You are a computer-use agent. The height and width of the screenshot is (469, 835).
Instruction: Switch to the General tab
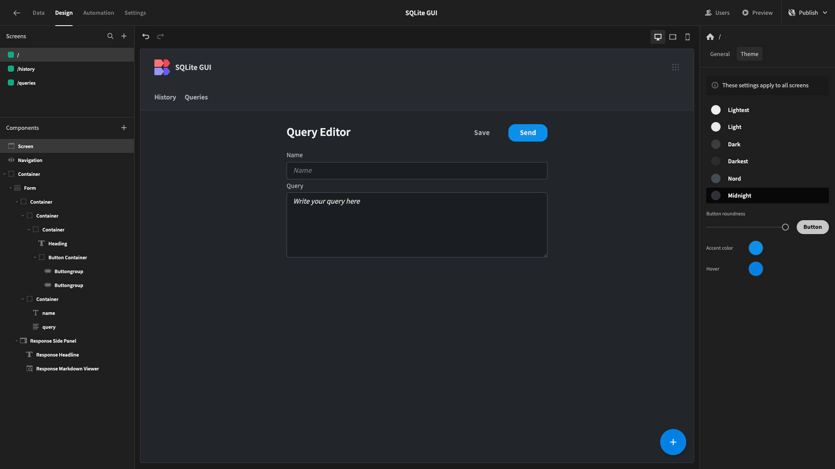(720, 54)
